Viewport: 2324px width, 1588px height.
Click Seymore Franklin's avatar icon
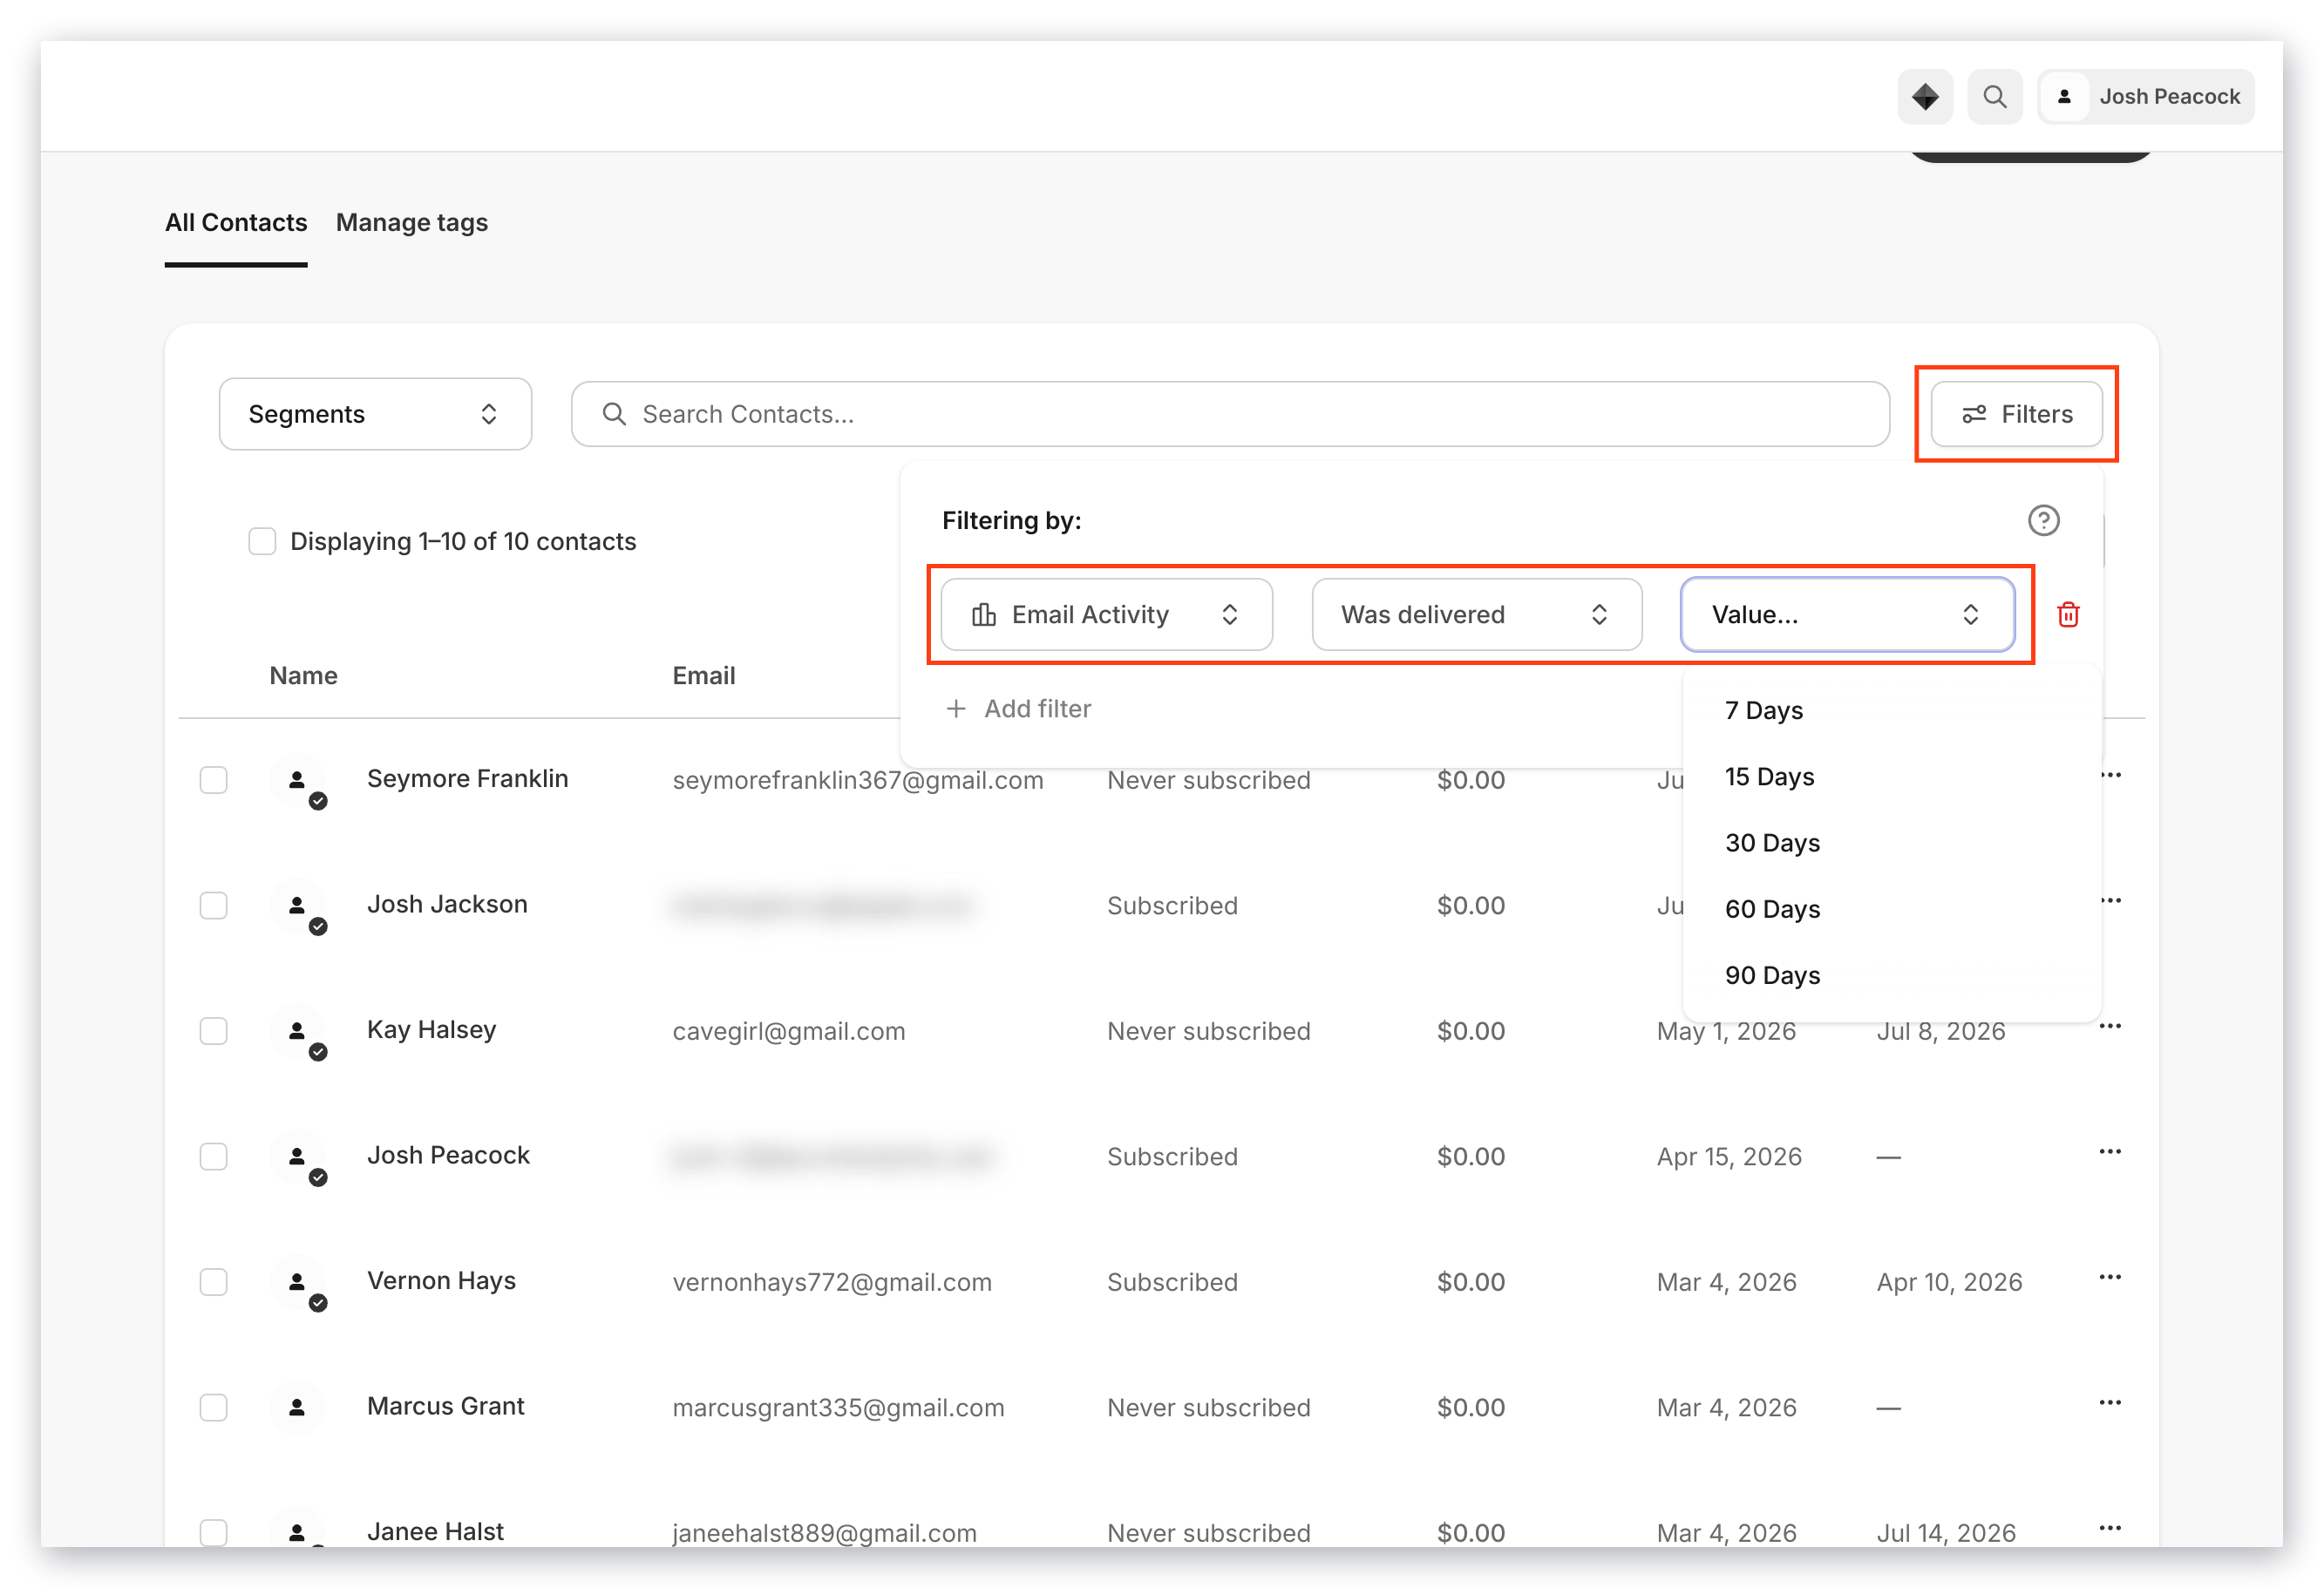297,780
